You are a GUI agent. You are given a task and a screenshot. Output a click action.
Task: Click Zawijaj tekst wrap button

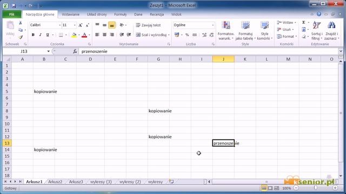tap(148, 25)
